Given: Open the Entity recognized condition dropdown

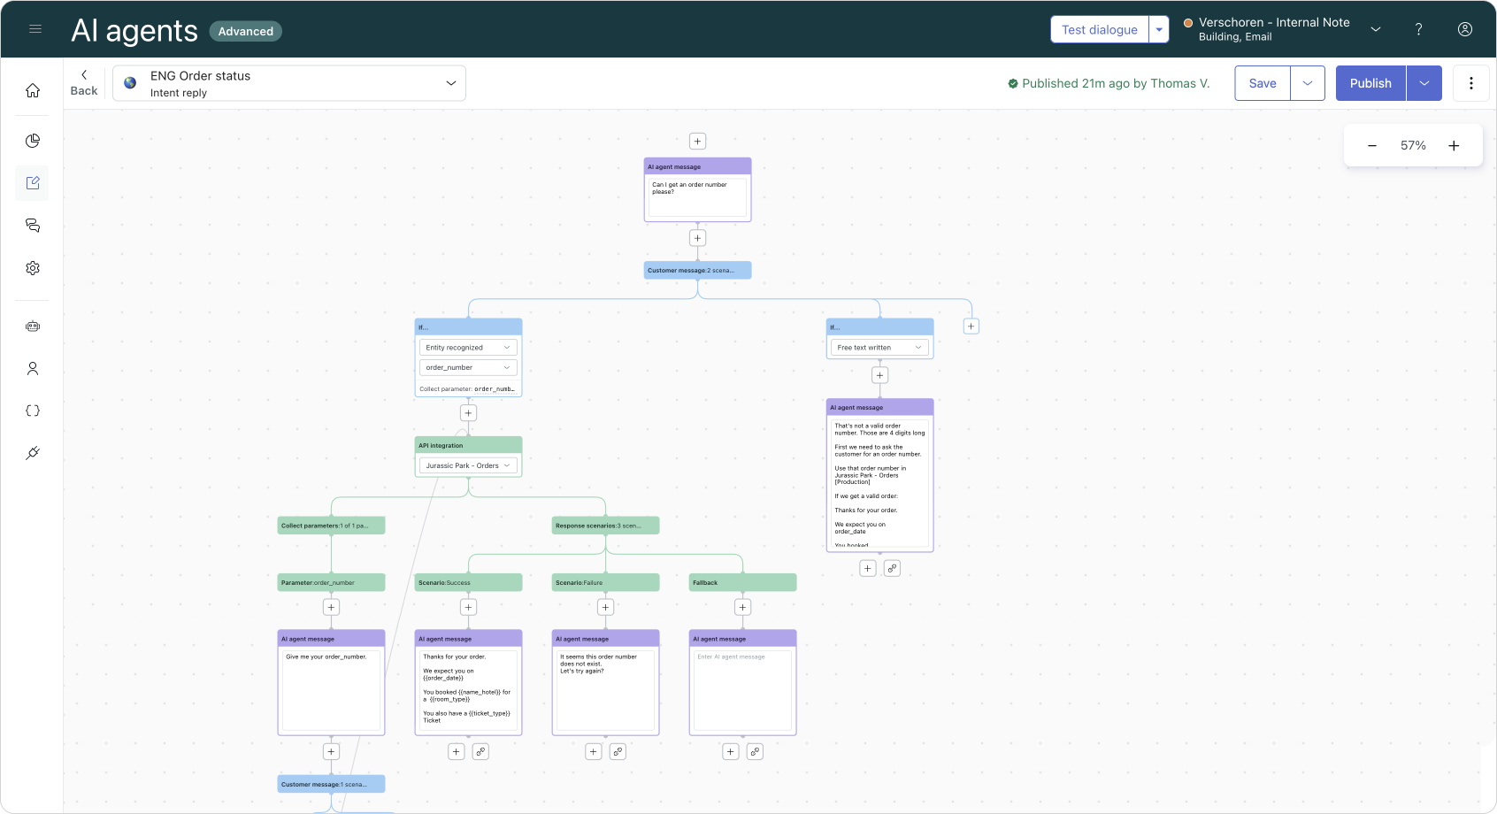Looking at the screenshot, I should pos(468,348).
